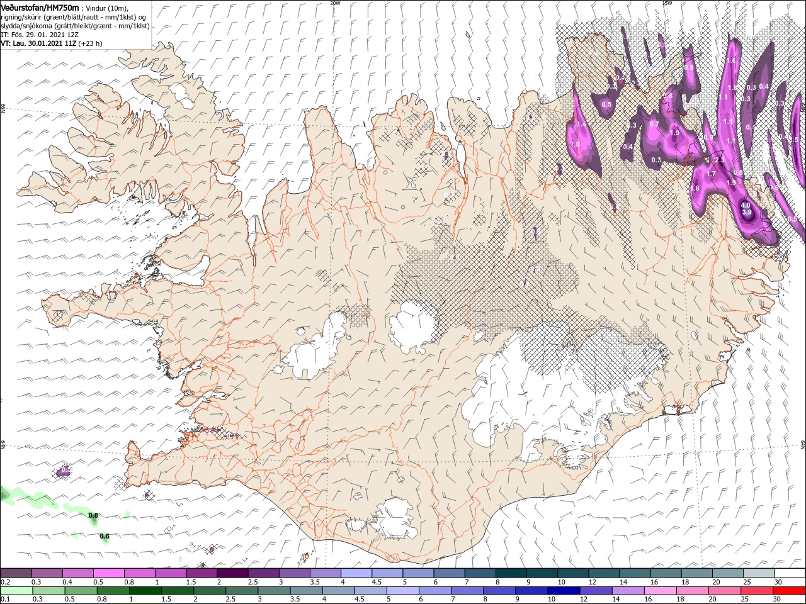Select the 'Vindur (10m)' text in header

106,8
